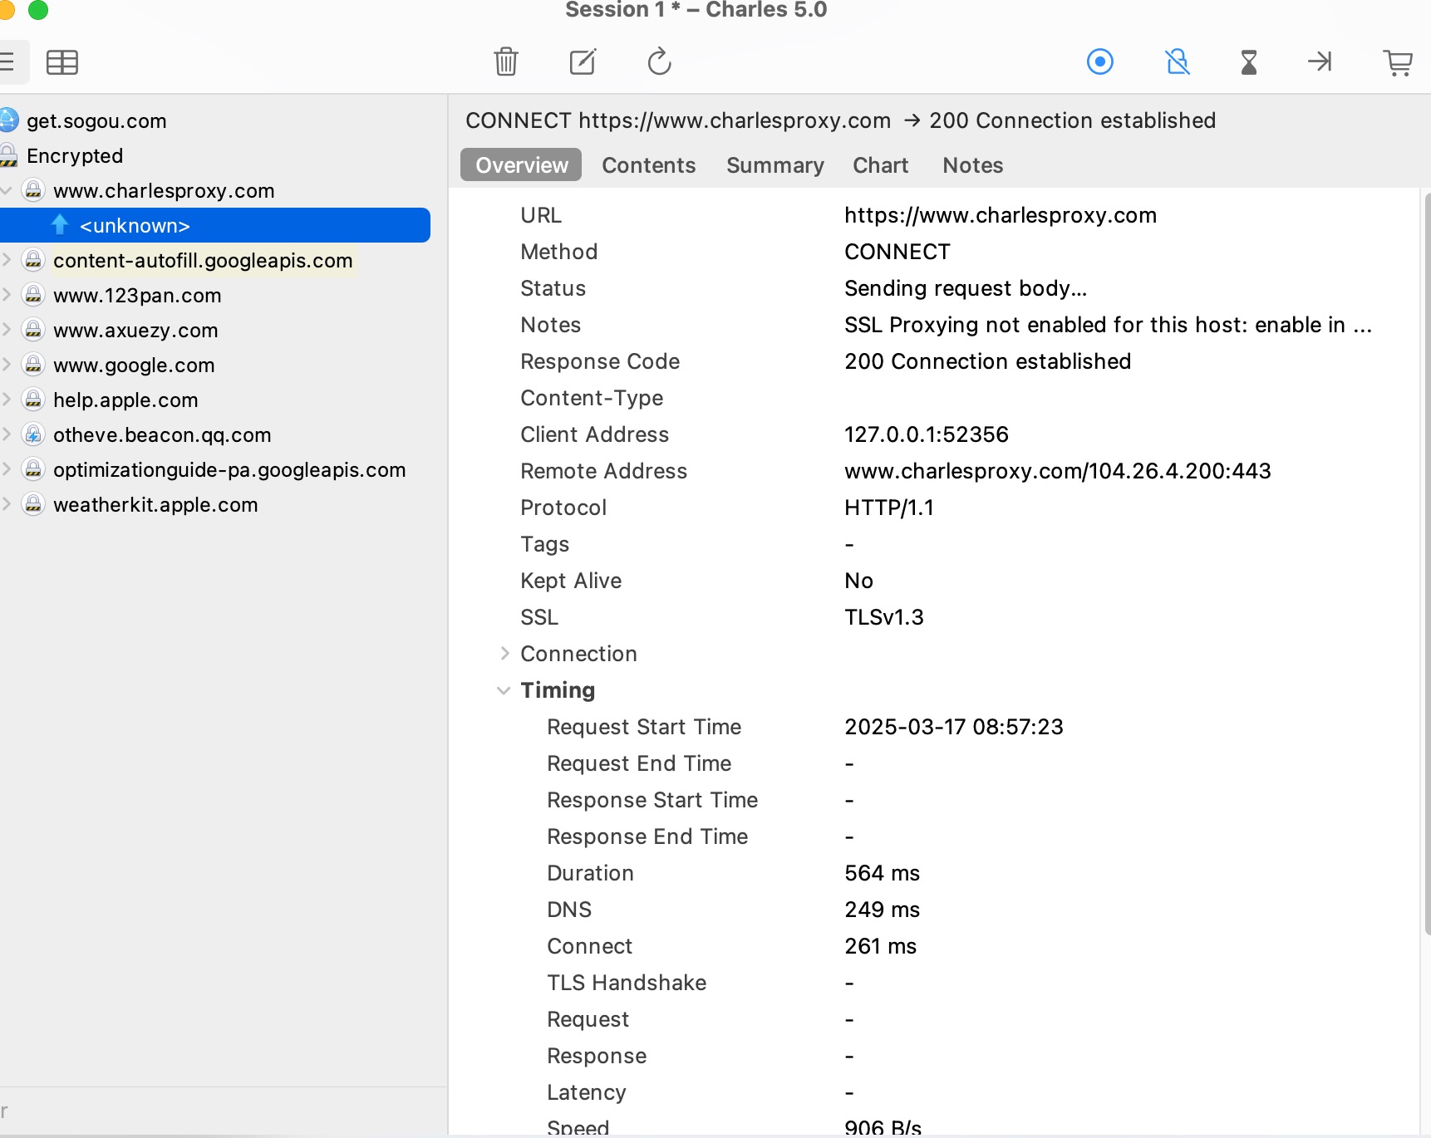Select weatherkit.apple.com in the tree

click(155, 504)
